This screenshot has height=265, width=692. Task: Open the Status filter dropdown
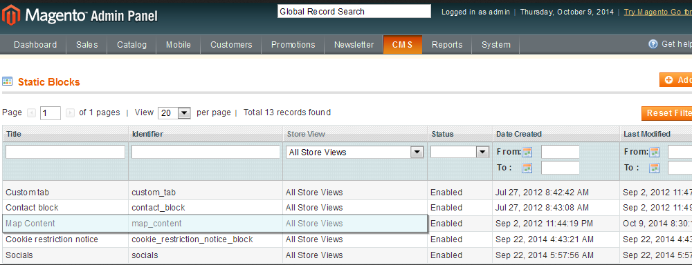coord(460,153)
